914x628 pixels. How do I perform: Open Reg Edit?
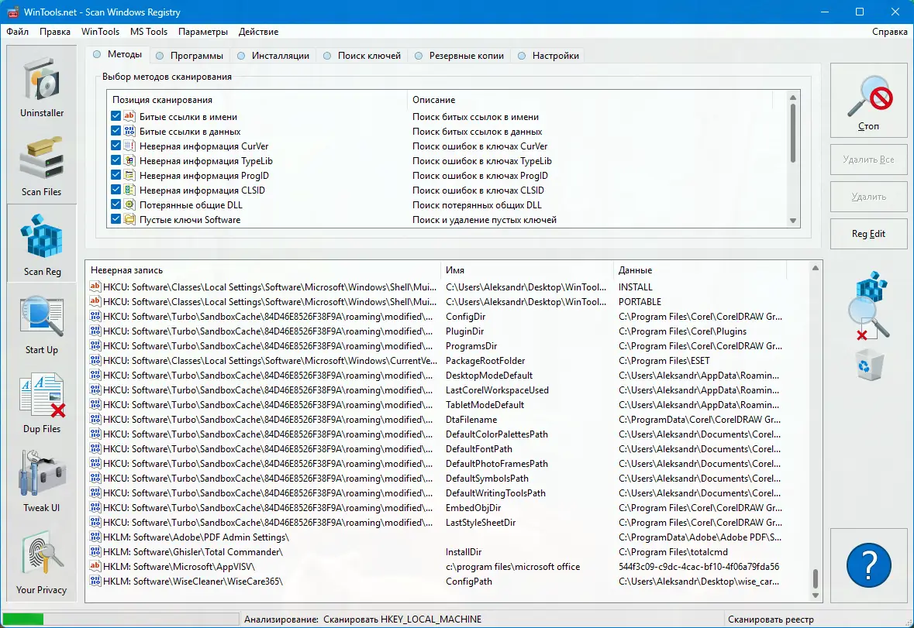click(x=868, y=234)
